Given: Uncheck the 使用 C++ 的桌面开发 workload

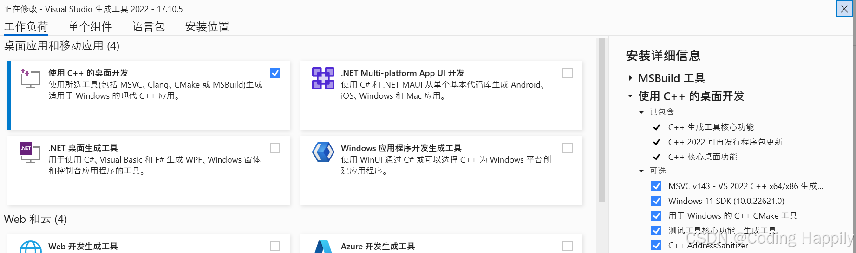Looking at the screenshot, I should pos(275,73).
